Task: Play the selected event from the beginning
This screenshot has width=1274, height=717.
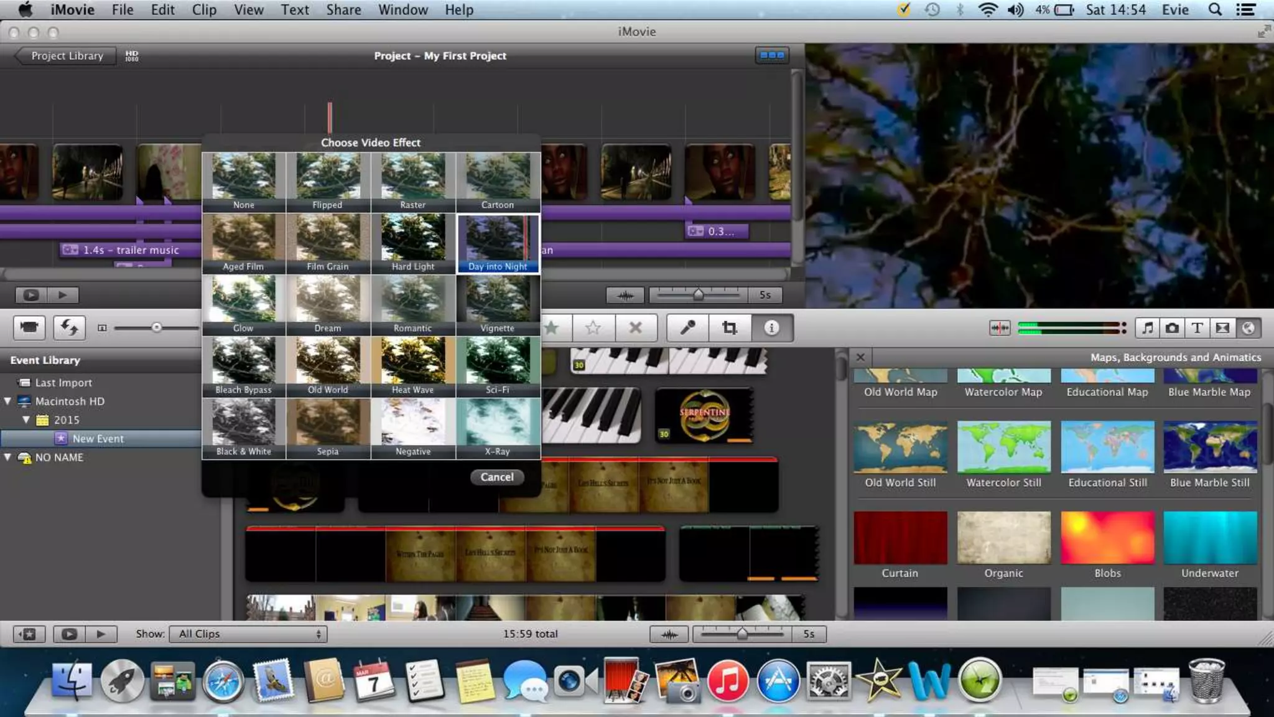Action: (101, 634)
